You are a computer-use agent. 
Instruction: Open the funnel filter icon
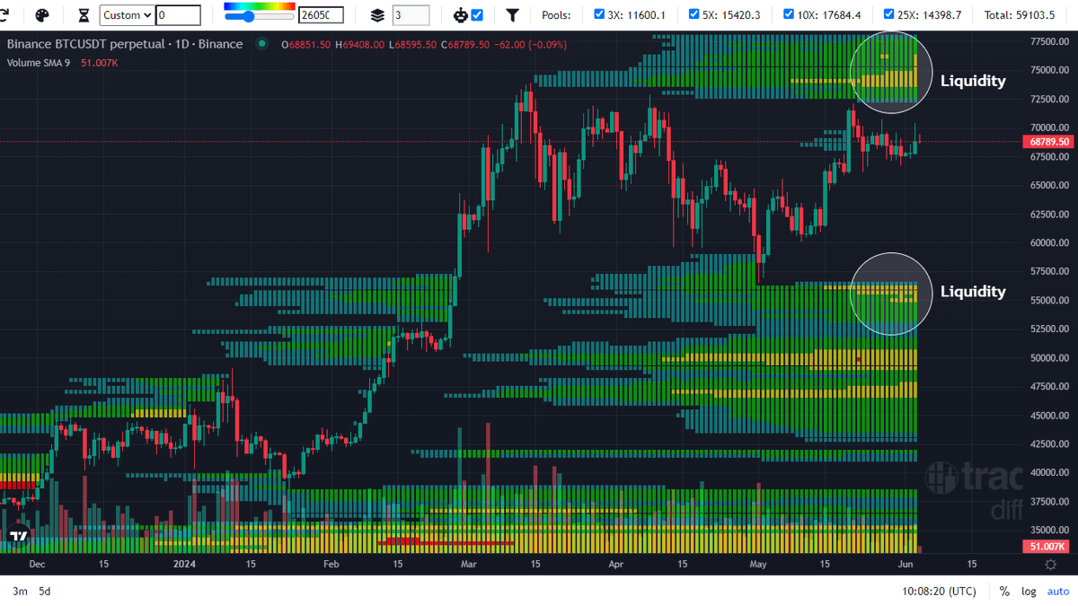point(512,15)
